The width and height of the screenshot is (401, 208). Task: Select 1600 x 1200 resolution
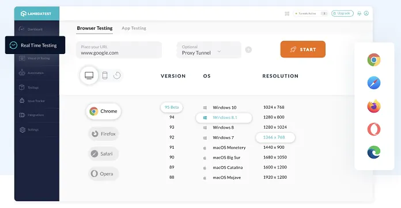275,167
